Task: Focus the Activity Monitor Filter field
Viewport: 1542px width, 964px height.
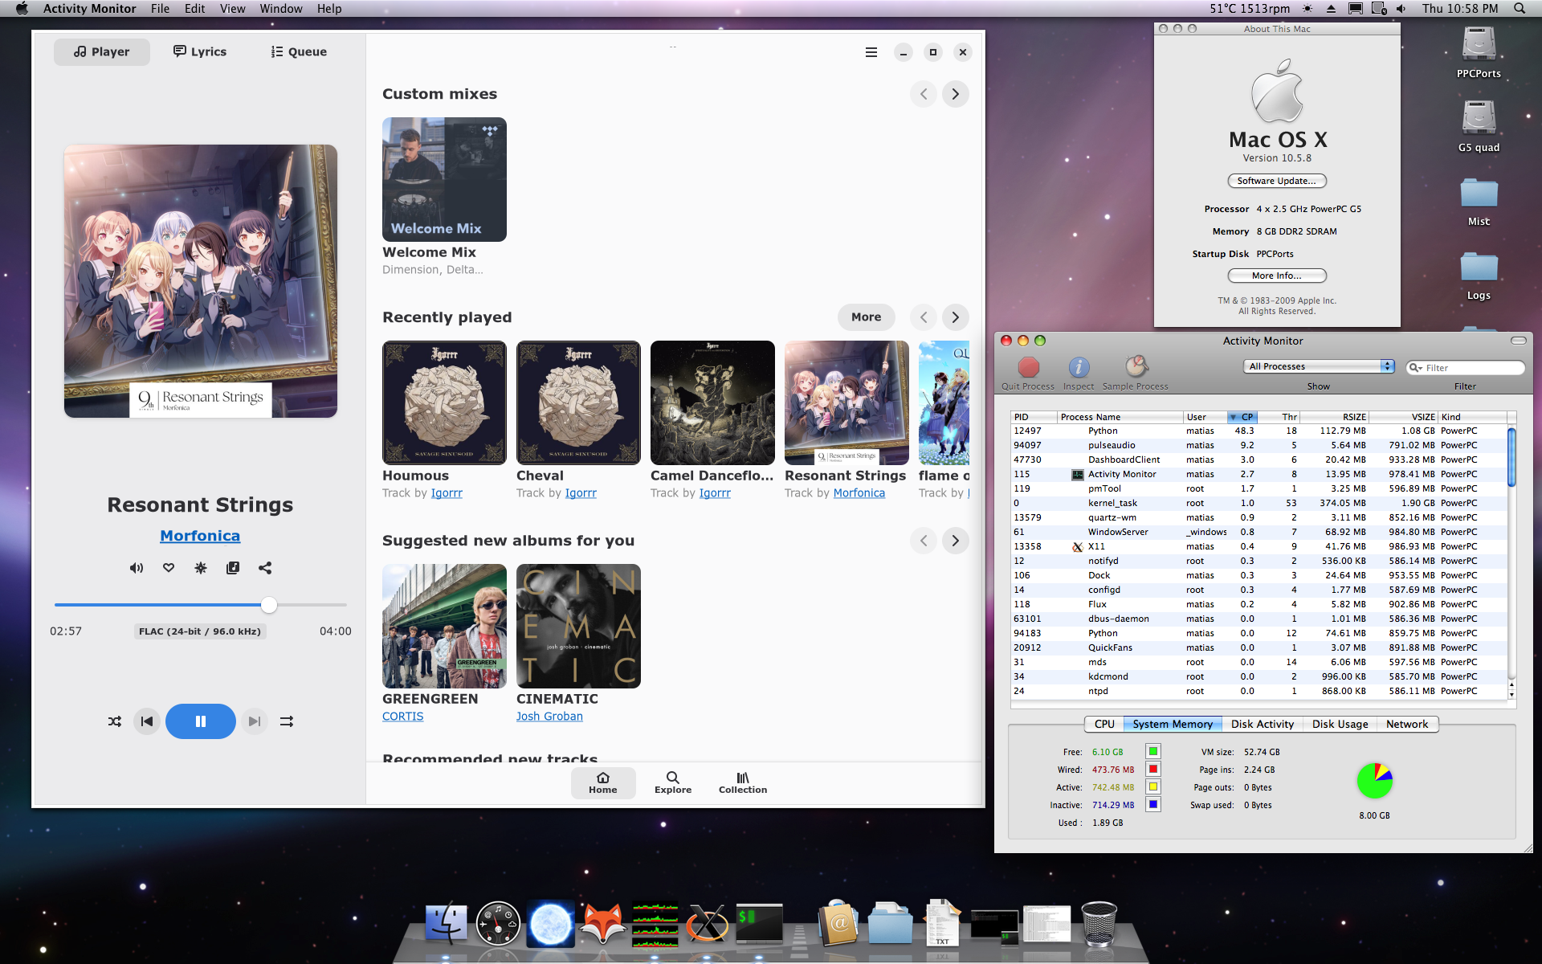Action: point(1466,368)
